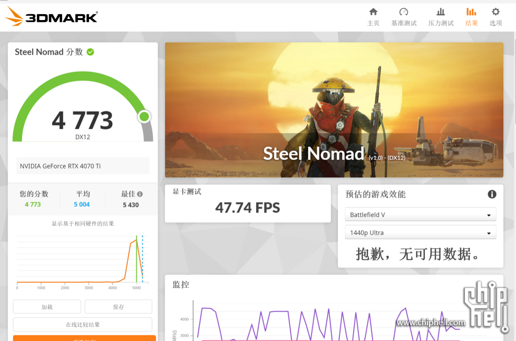Go to the 主页 home tab

pos(373,17)
